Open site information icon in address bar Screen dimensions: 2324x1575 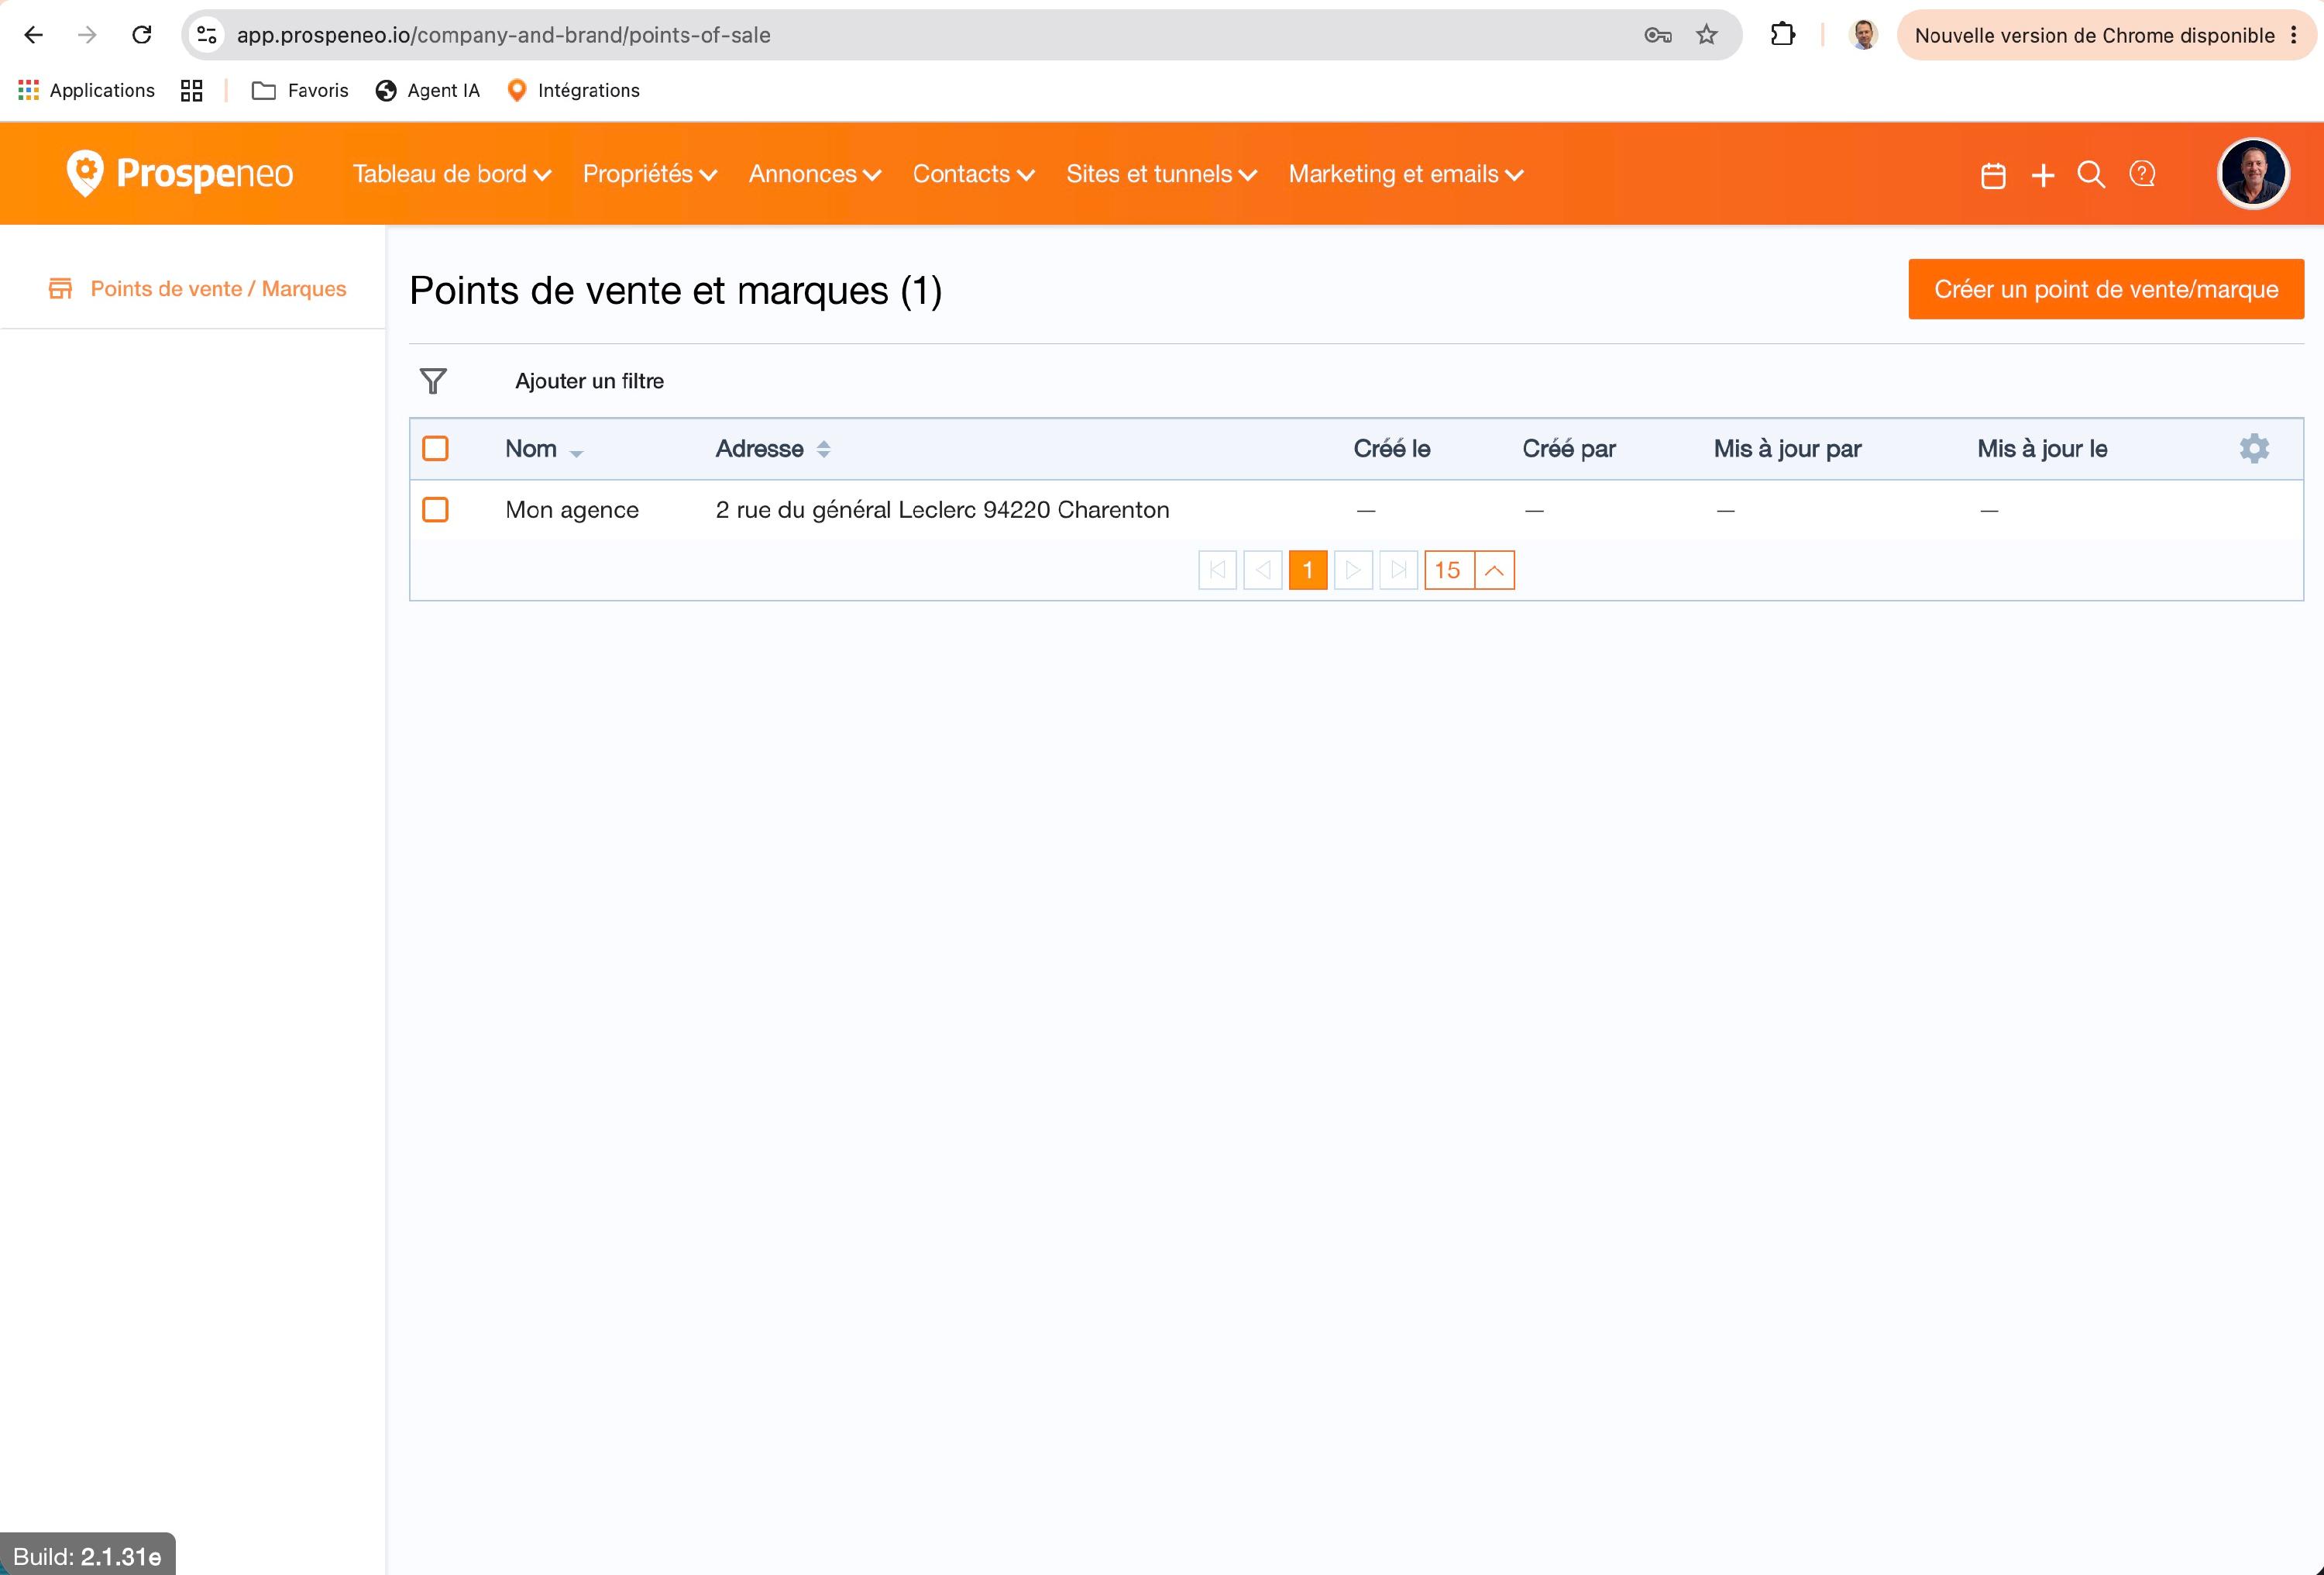[x=207, y=35]
